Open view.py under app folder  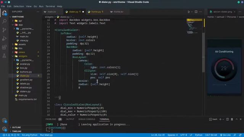[x=24, y=40]
